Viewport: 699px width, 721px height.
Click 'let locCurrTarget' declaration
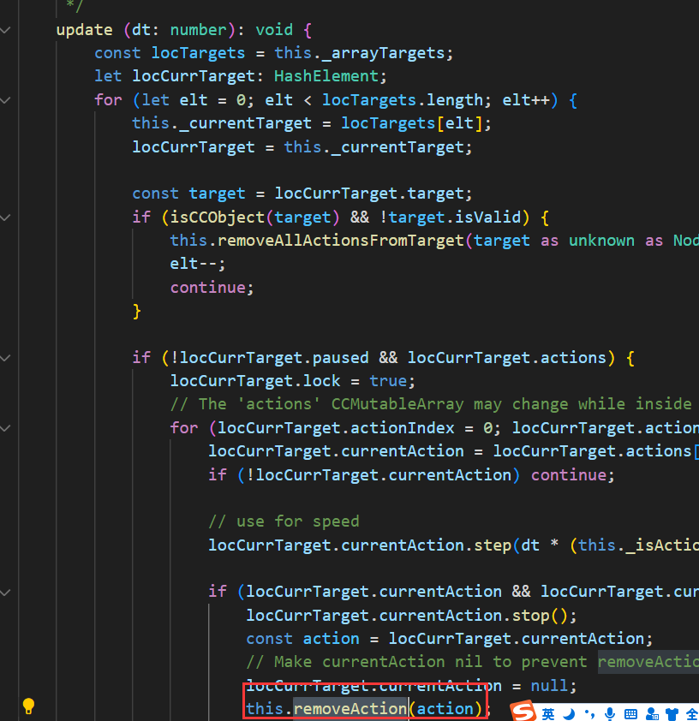pos(174,76)
